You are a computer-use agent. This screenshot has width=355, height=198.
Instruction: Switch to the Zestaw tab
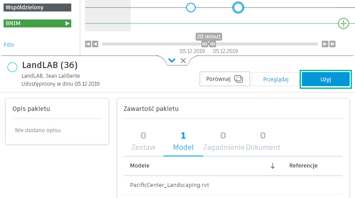tap(143, 141)
